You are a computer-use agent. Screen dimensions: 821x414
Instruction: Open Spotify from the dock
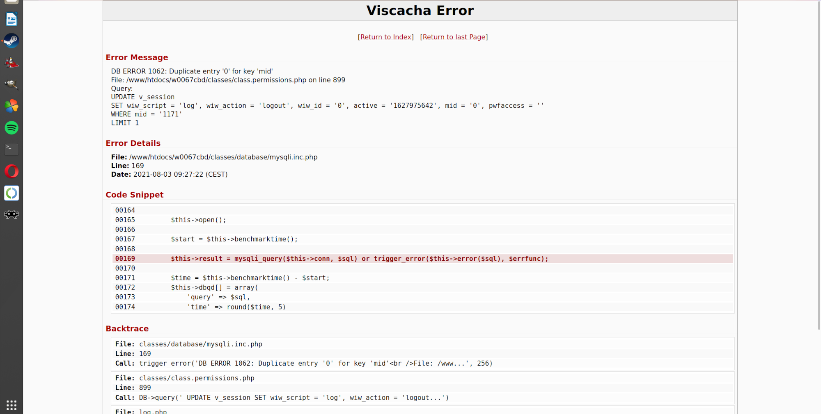(x=11, y=128)
